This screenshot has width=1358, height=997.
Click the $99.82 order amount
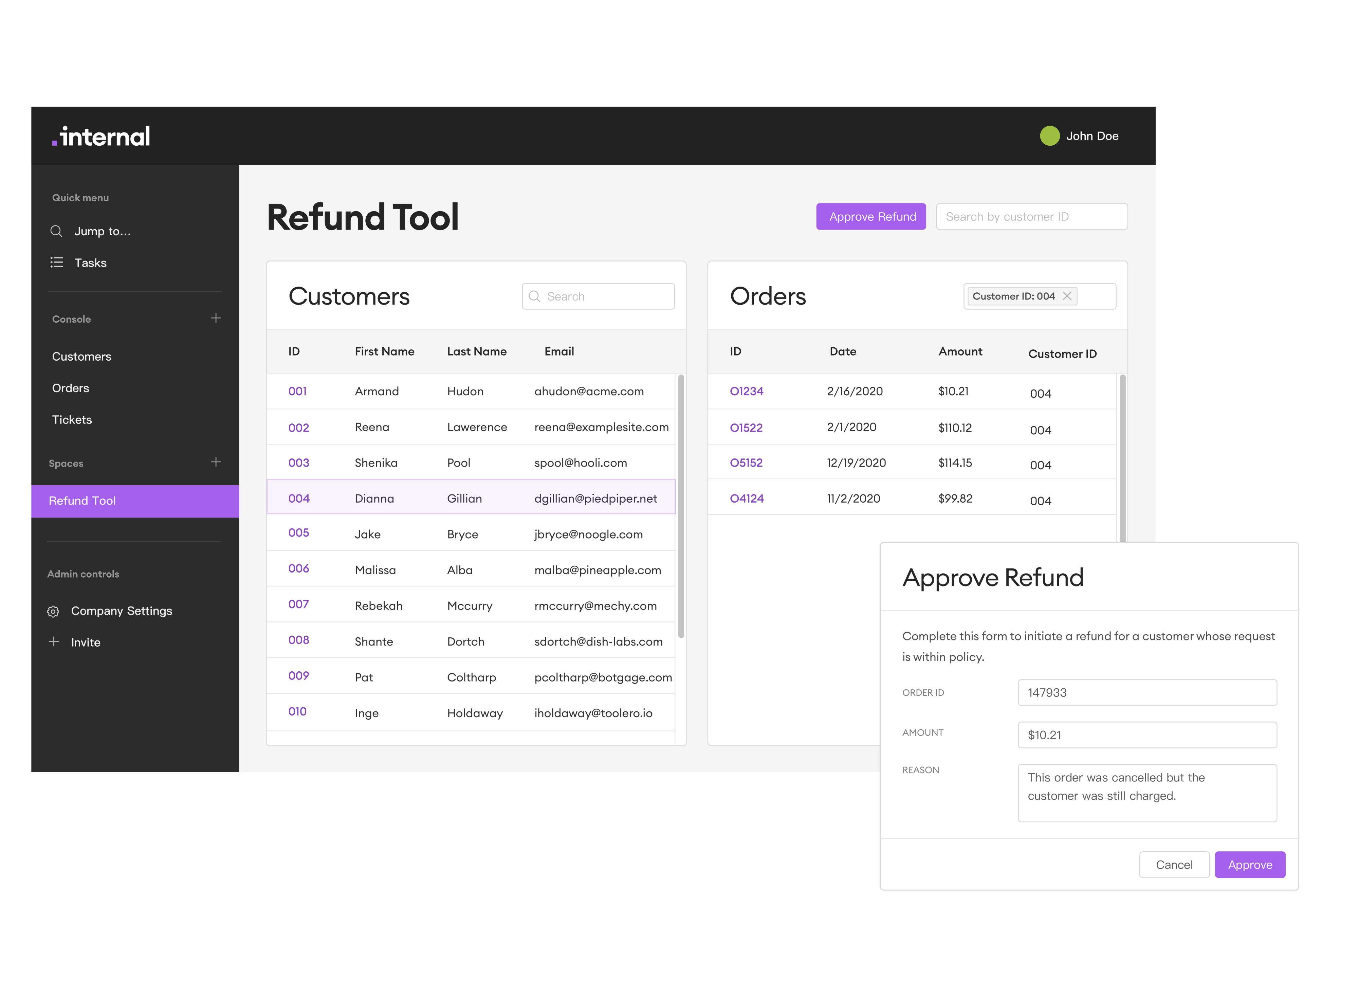click(x=955, y=498)
